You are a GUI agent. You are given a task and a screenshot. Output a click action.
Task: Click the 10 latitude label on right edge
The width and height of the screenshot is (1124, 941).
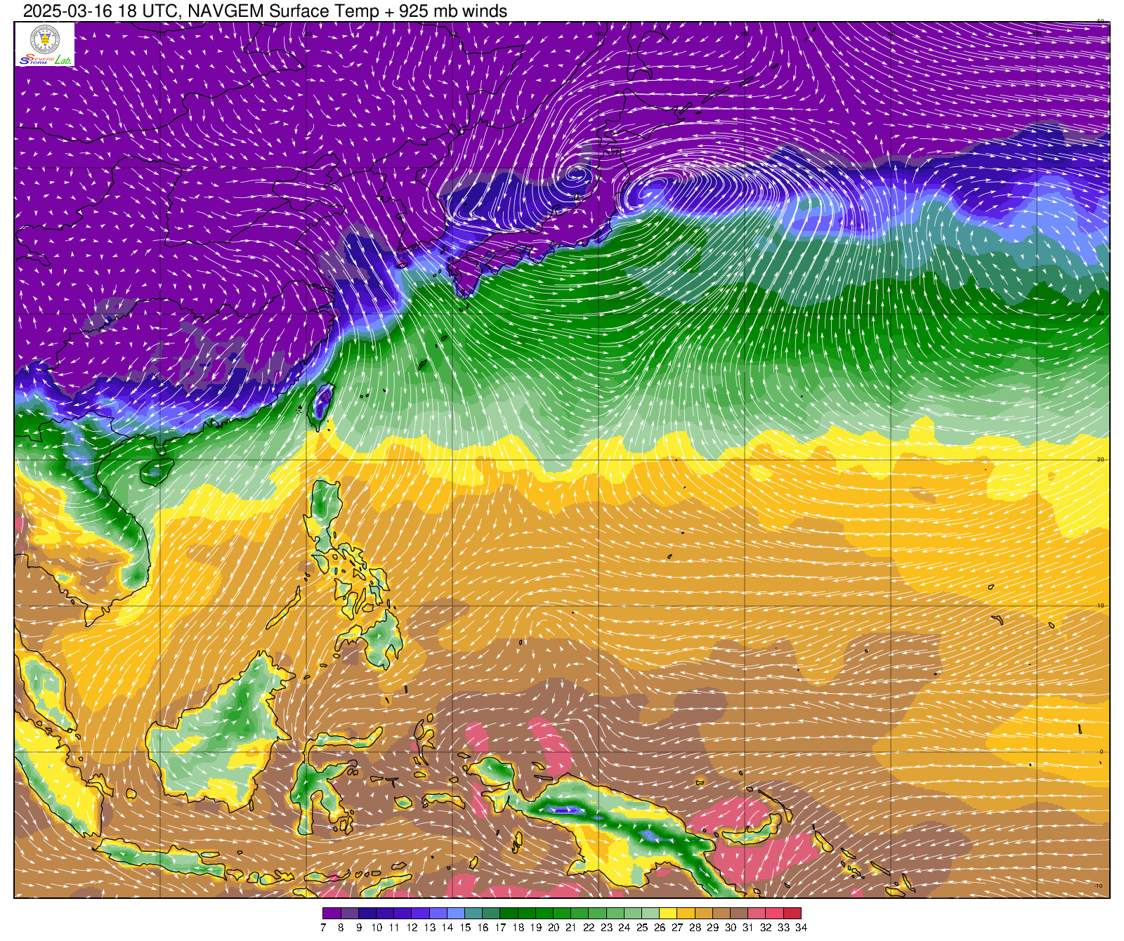(x=1101, y=605)
